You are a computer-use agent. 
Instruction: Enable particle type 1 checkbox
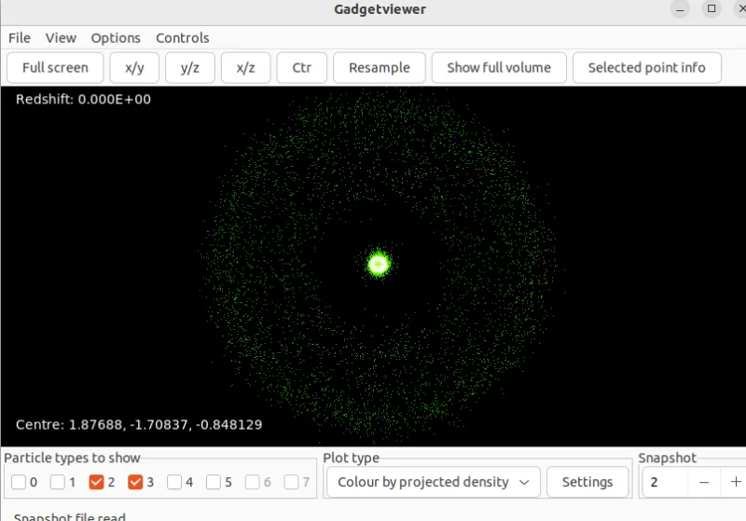click(x=58, y=482)
